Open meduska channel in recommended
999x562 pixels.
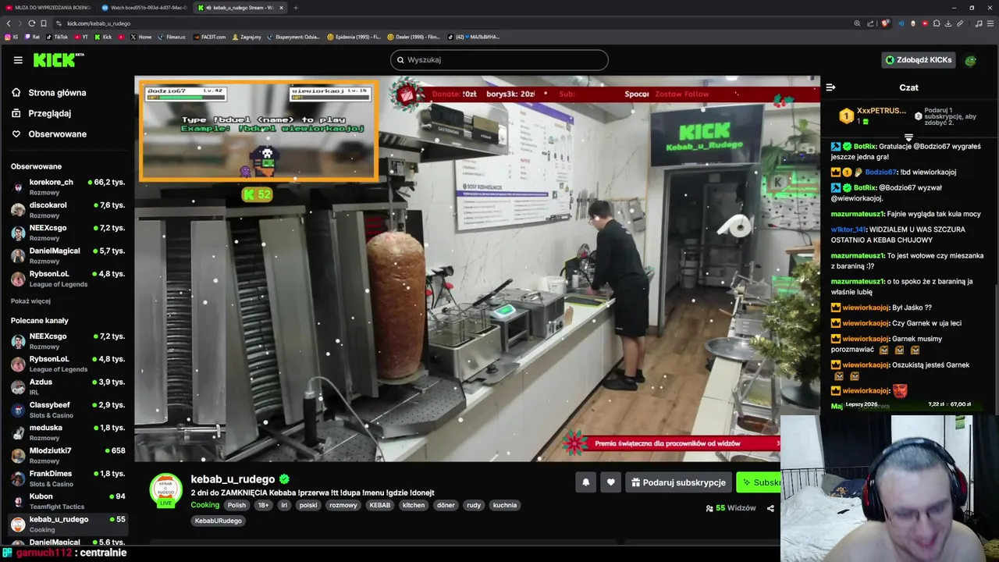67,432
